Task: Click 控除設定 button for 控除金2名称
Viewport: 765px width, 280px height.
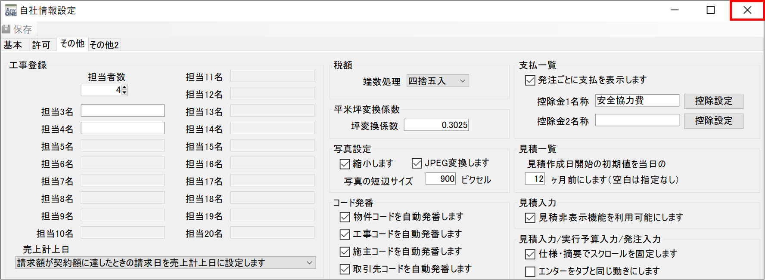Action: (x=713, y=121)
